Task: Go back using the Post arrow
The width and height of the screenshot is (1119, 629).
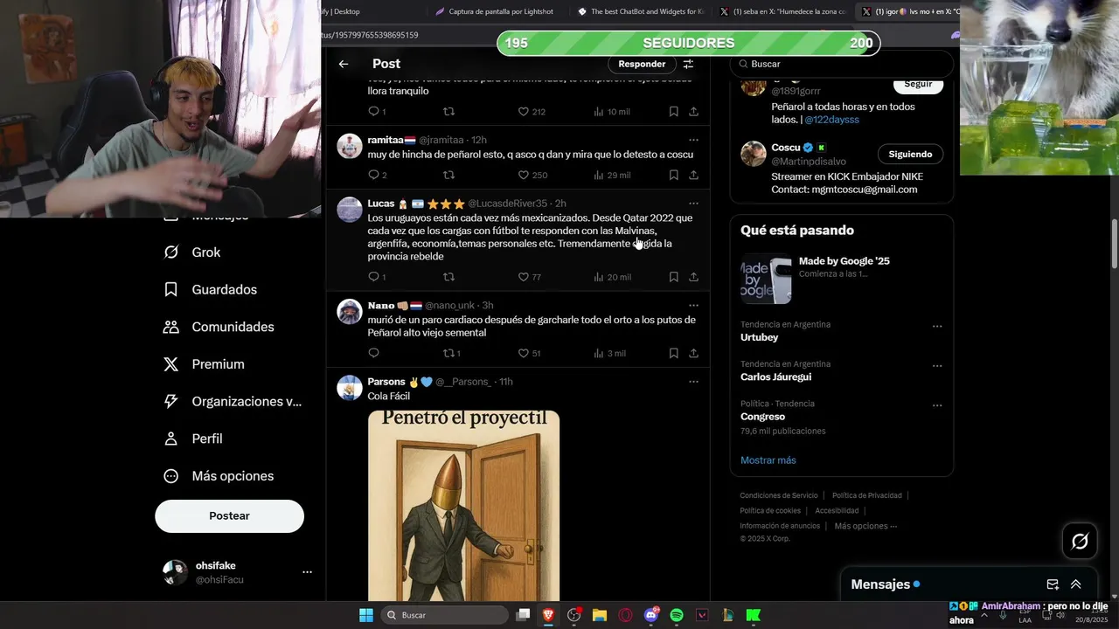Action: click(x=344, y=64)
